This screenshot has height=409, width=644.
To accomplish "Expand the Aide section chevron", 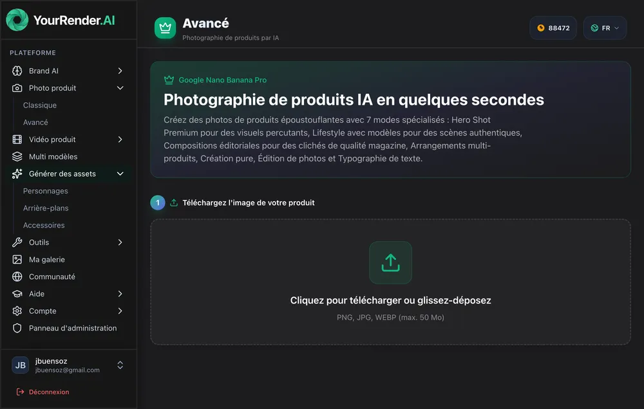I will tap(120, 294).
